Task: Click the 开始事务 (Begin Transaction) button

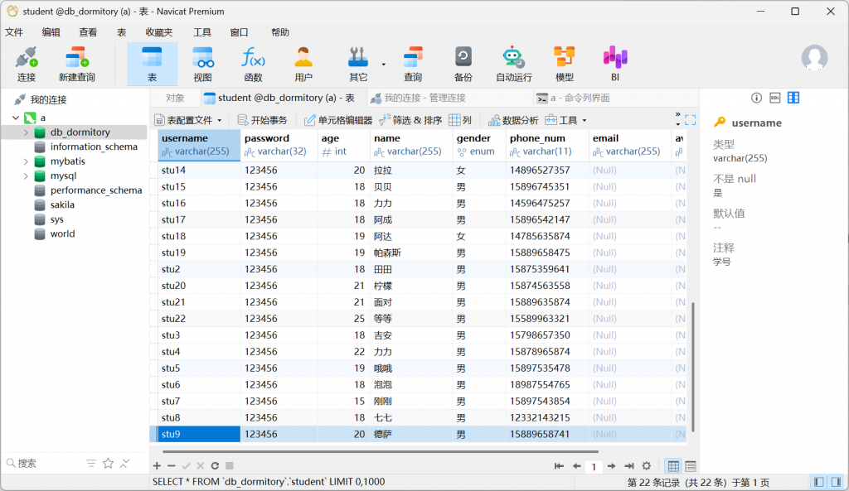Action: coord(263,120)
